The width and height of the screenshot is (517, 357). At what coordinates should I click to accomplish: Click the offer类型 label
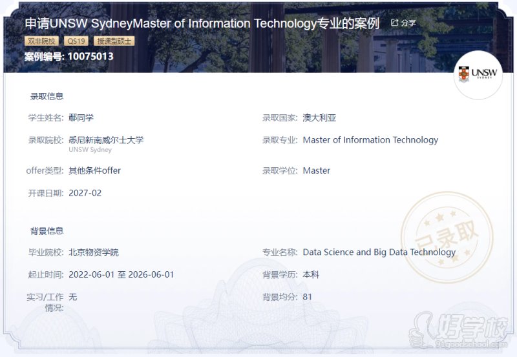(x=45, y=170)
